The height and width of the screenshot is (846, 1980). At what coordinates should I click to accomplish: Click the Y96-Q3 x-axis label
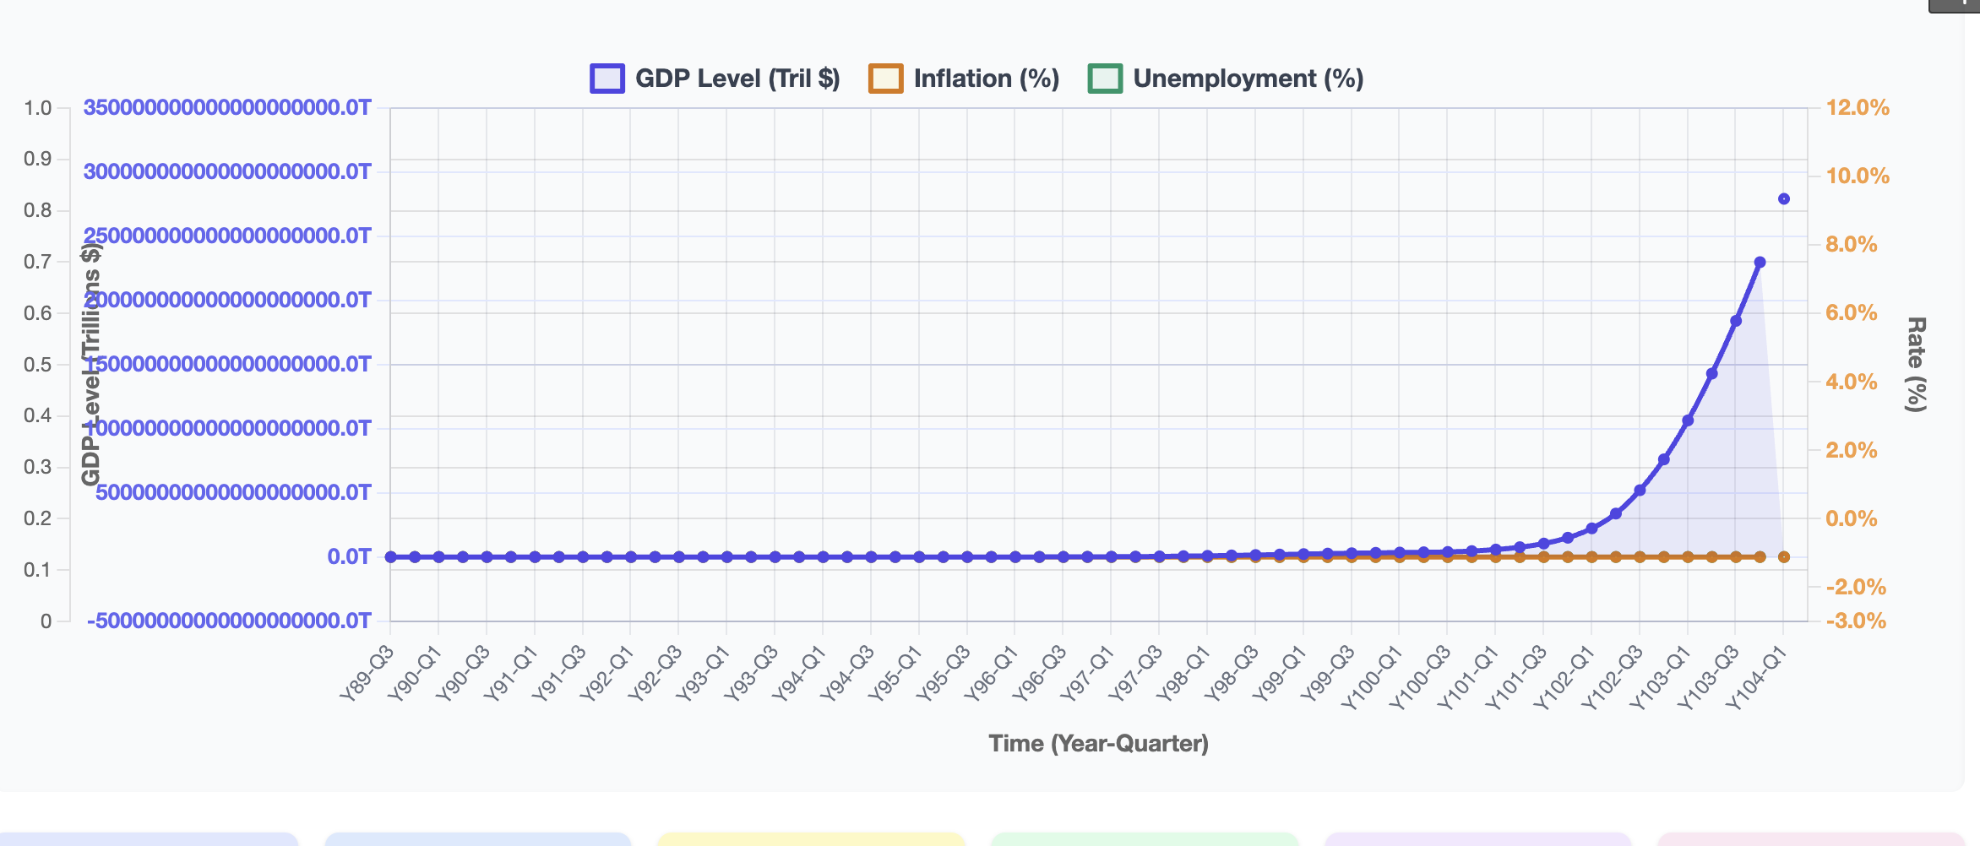(1041, 673)
